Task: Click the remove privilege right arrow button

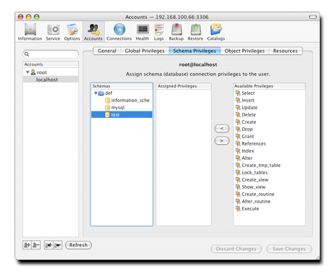Action: (x=222, y=140)
